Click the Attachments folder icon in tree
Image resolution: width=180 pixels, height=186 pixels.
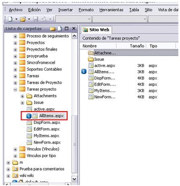[29, 96]
